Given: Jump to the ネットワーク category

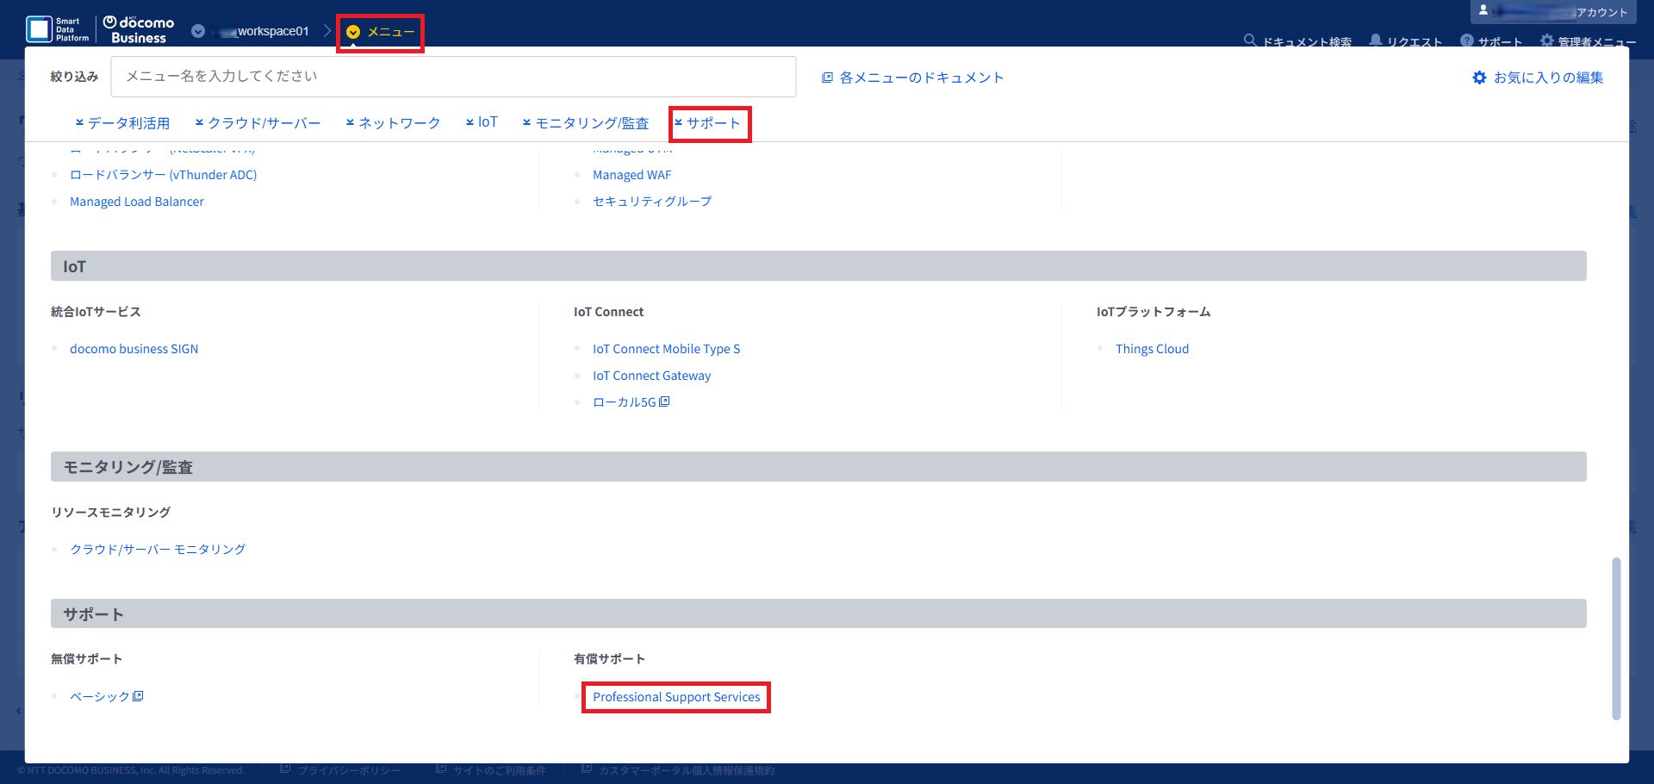Looking at the screenshot, I should point(393,123).
